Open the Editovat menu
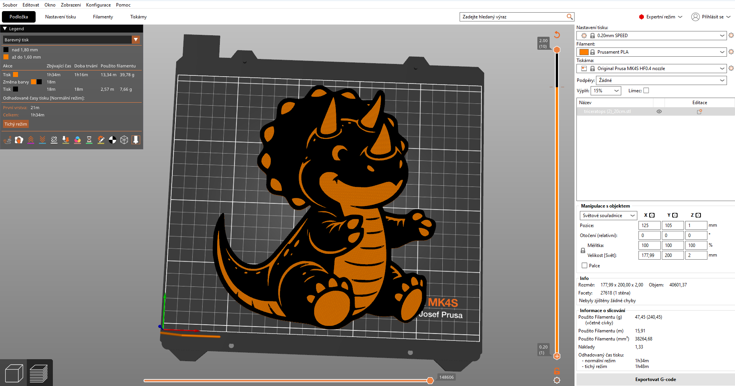The height and width of the screenshot is (386, 735). (x=31, y=5)
